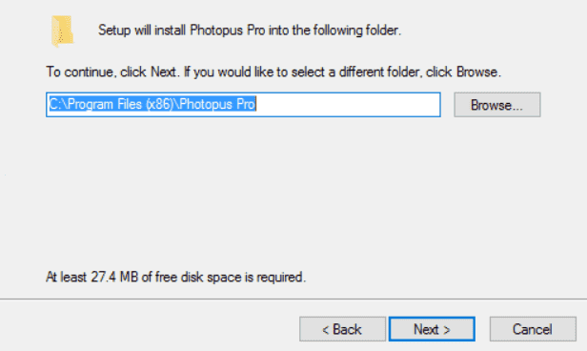Focus the install folder path field
587x351 pixels.
(243, 105)
